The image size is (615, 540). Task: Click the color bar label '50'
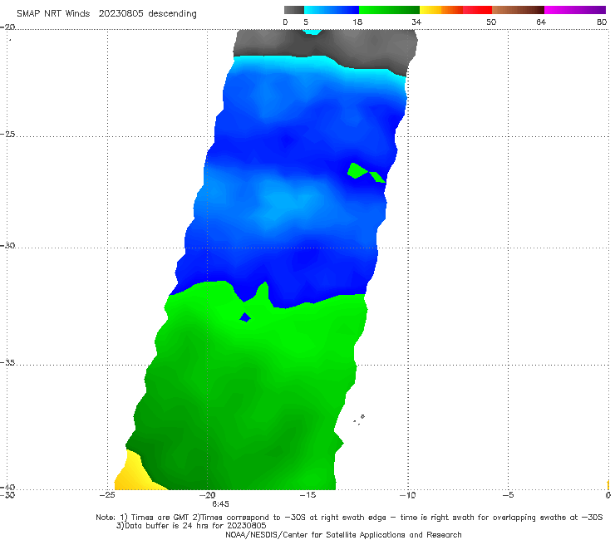coord(491,22)
